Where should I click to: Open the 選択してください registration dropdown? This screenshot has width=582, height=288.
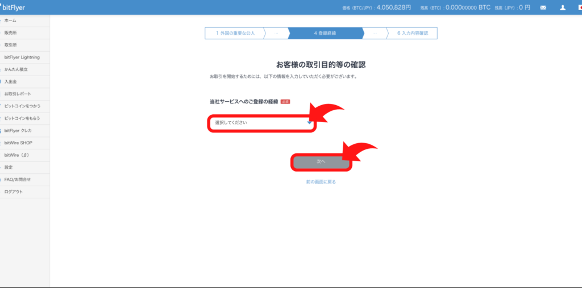pos(261,123)
